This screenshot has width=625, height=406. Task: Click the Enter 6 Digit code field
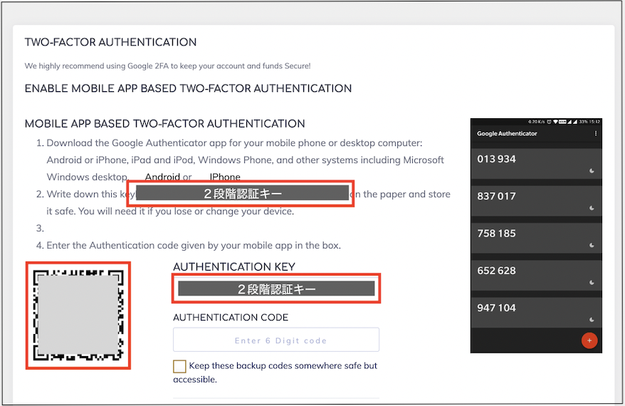point(275,340)
